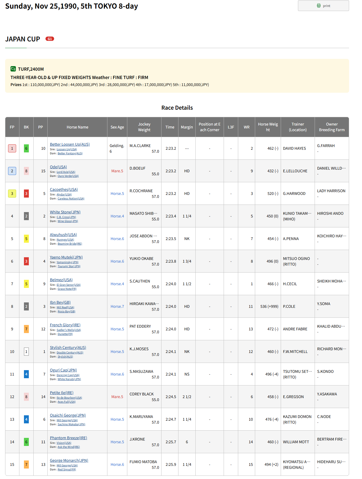
Task: Open dam link Sachino Wakaba(JPN)
Action: (x=71, y=424)
